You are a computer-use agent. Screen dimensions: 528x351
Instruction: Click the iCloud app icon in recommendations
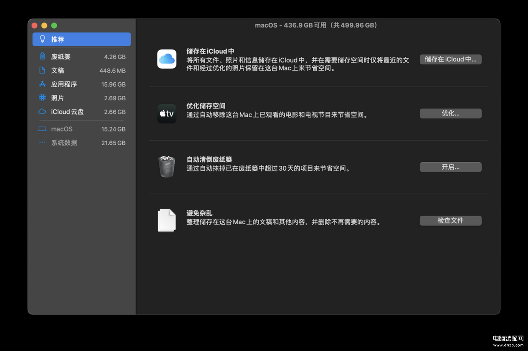click(167, 59)
